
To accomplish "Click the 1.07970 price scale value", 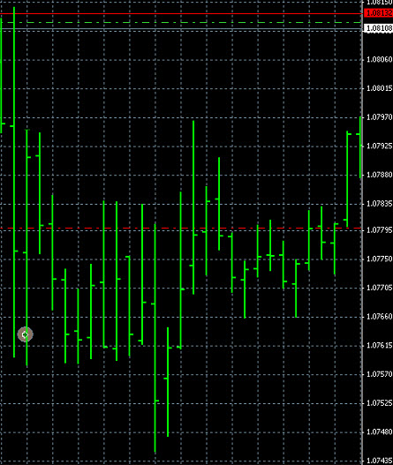I will click(380, 117).
